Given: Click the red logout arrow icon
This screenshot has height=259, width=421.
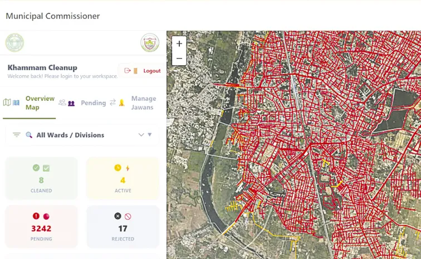Looking at the screenshot, I should [x=128, y=70].
